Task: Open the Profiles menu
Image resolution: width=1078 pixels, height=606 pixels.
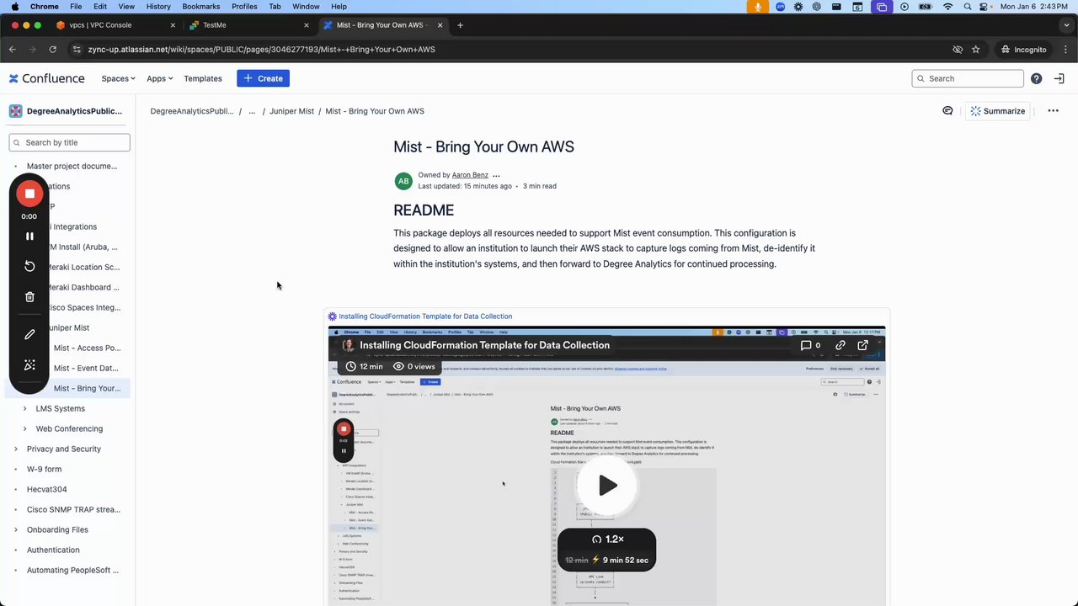Action: 244,7
